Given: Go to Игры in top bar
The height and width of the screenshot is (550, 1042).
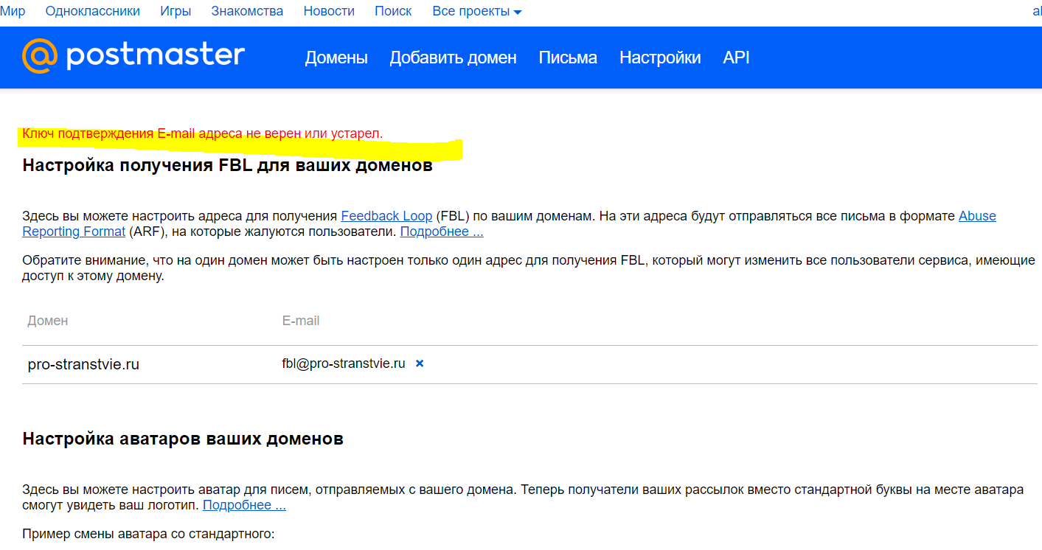Looking at the screenshot, I should tap(176, 11).
